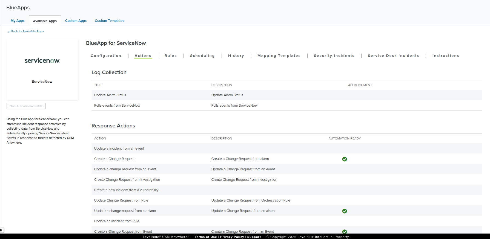Click the green check in Create a Change Request from Event row
Screen dimensions: 490x239
(345, 232)
